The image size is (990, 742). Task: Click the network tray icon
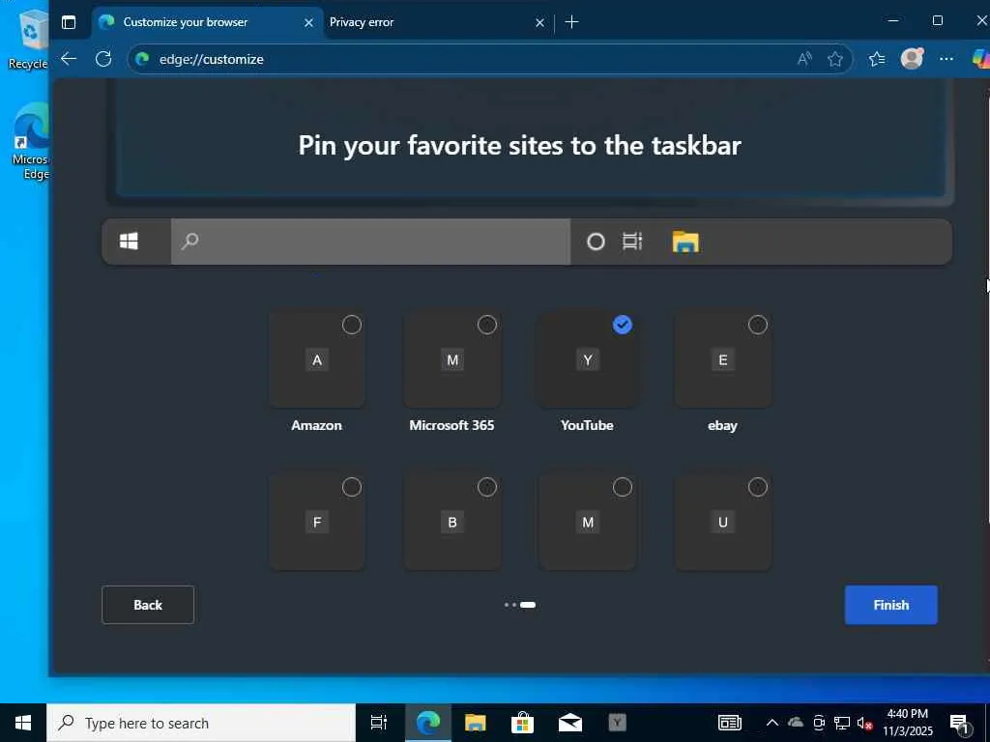pyautogui.click(x=842, y=723)
